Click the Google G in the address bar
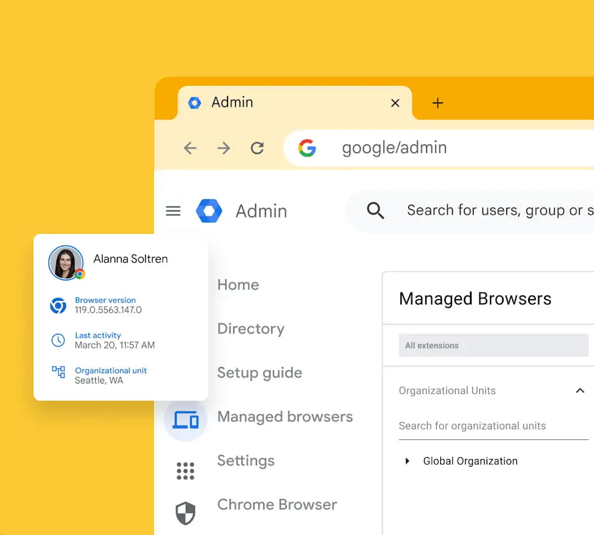This screenshot has height=535, width=594. [307, 148]
